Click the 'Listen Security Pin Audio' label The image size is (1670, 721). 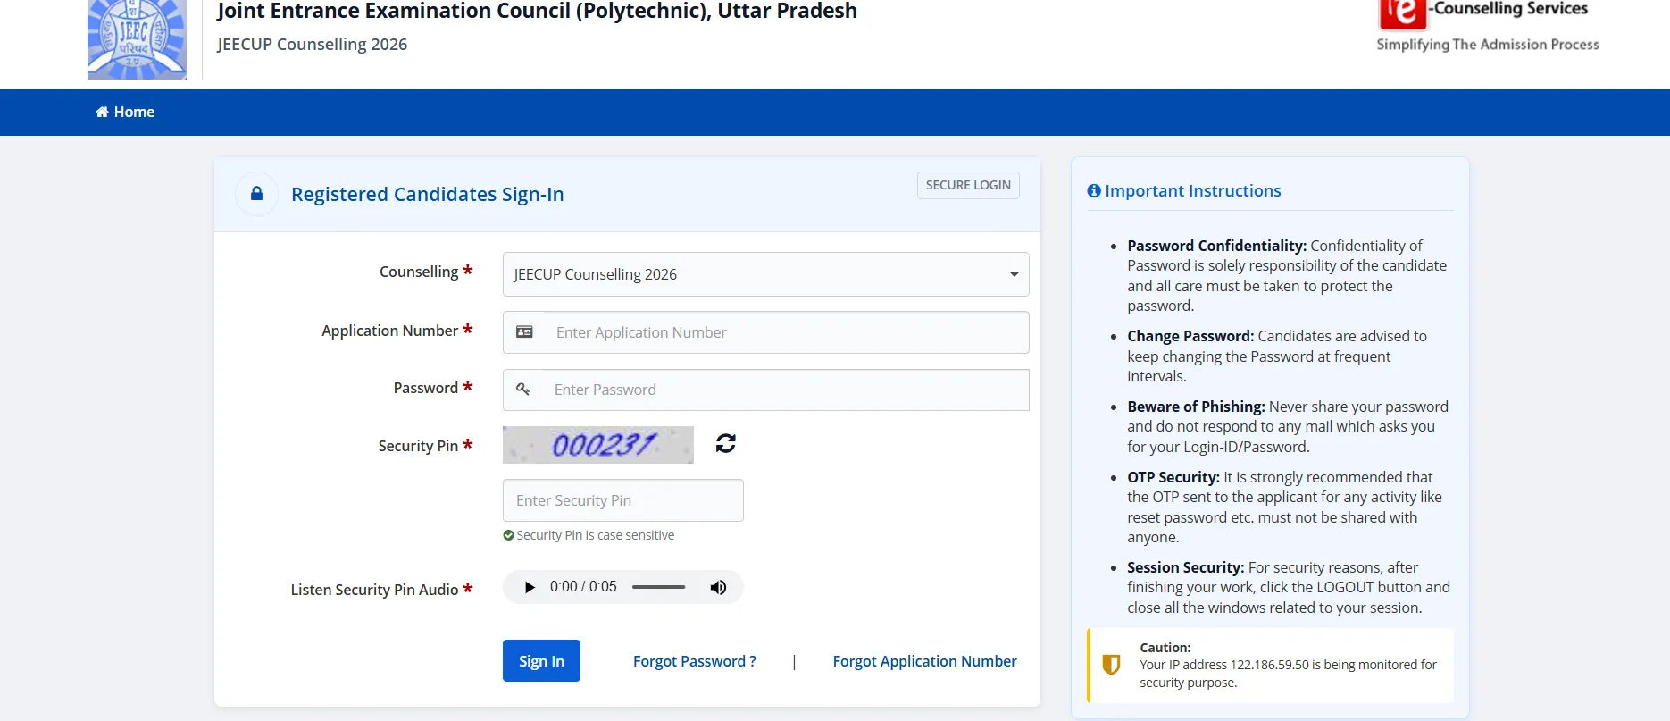pos(374,590)
